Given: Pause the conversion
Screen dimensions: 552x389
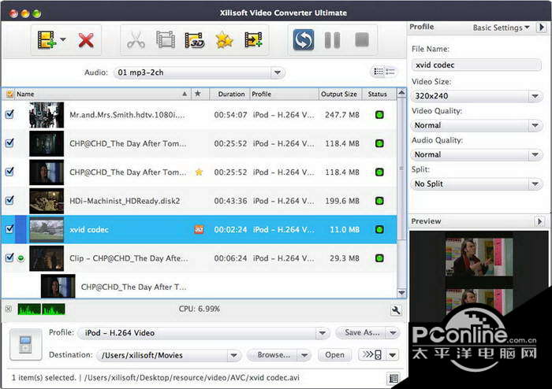Looking at the screenshot, I should [332, 39].
